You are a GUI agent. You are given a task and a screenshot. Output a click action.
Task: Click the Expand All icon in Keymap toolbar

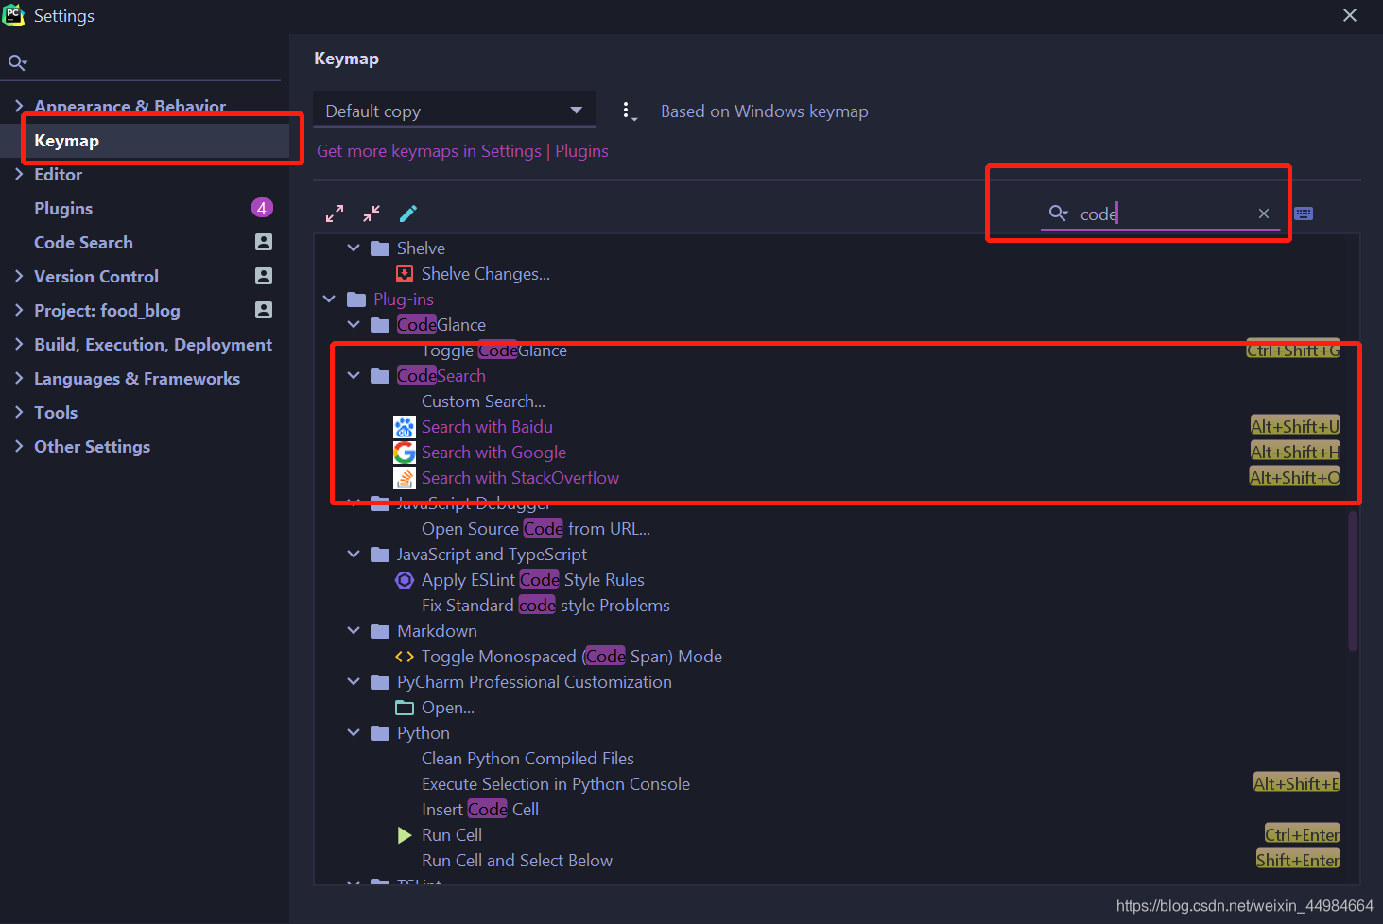coord(335,214)
